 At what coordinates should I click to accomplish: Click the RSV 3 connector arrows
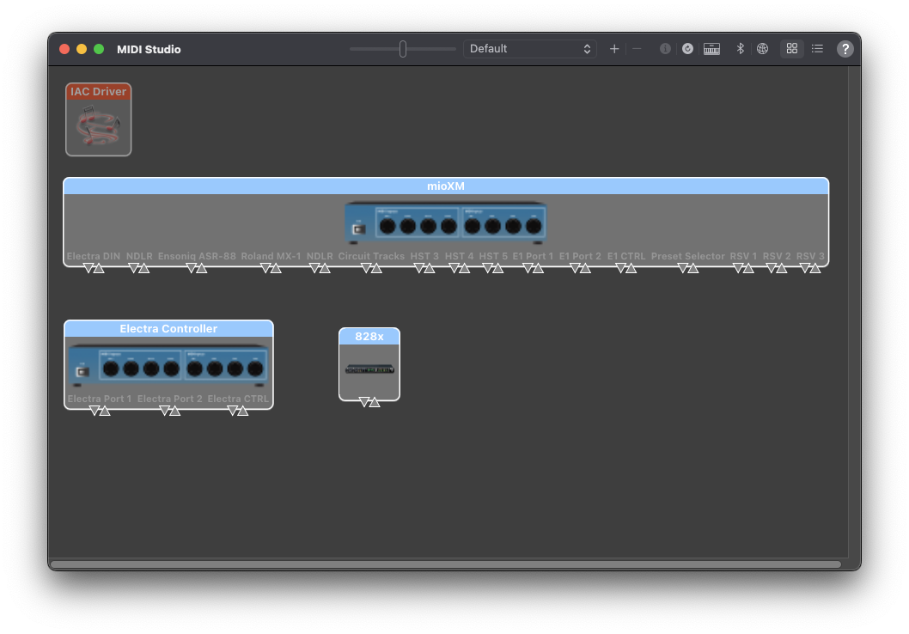810,268
